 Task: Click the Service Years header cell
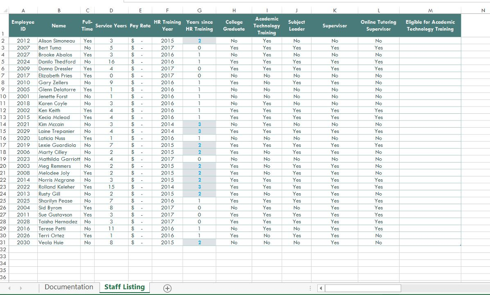111,26
